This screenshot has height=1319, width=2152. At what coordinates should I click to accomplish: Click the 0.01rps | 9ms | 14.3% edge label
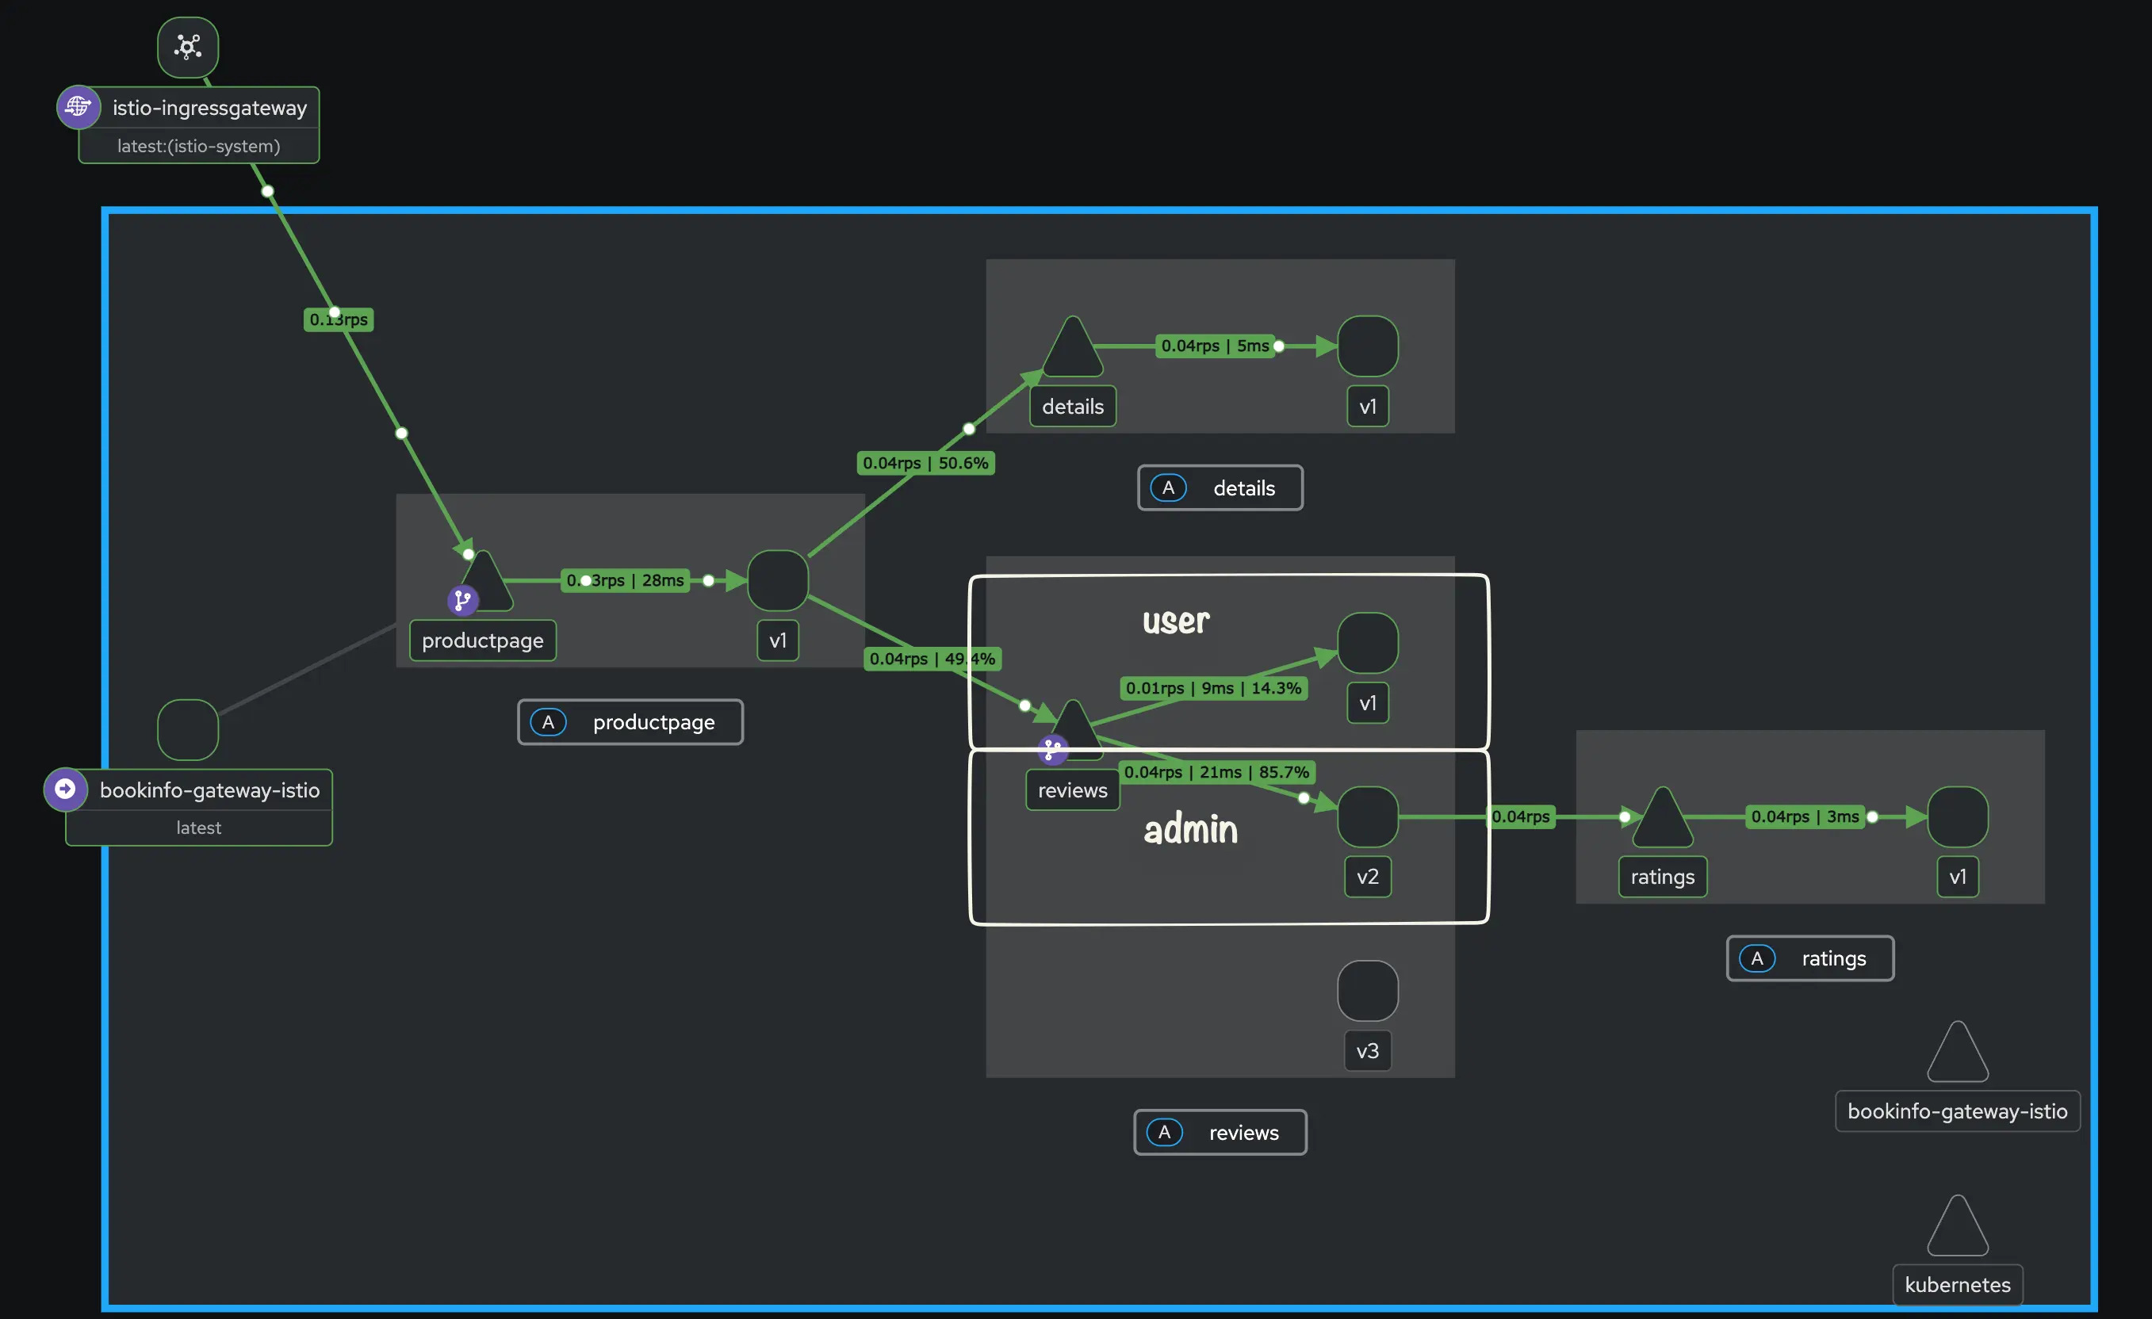pos(1213,688)
